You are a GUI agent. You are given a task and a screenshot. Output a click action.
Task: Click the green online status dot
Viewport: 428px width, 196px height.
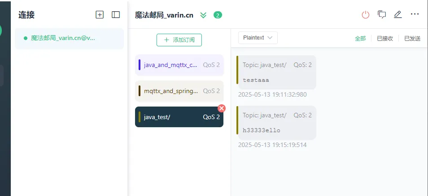(x=26, y=38)
